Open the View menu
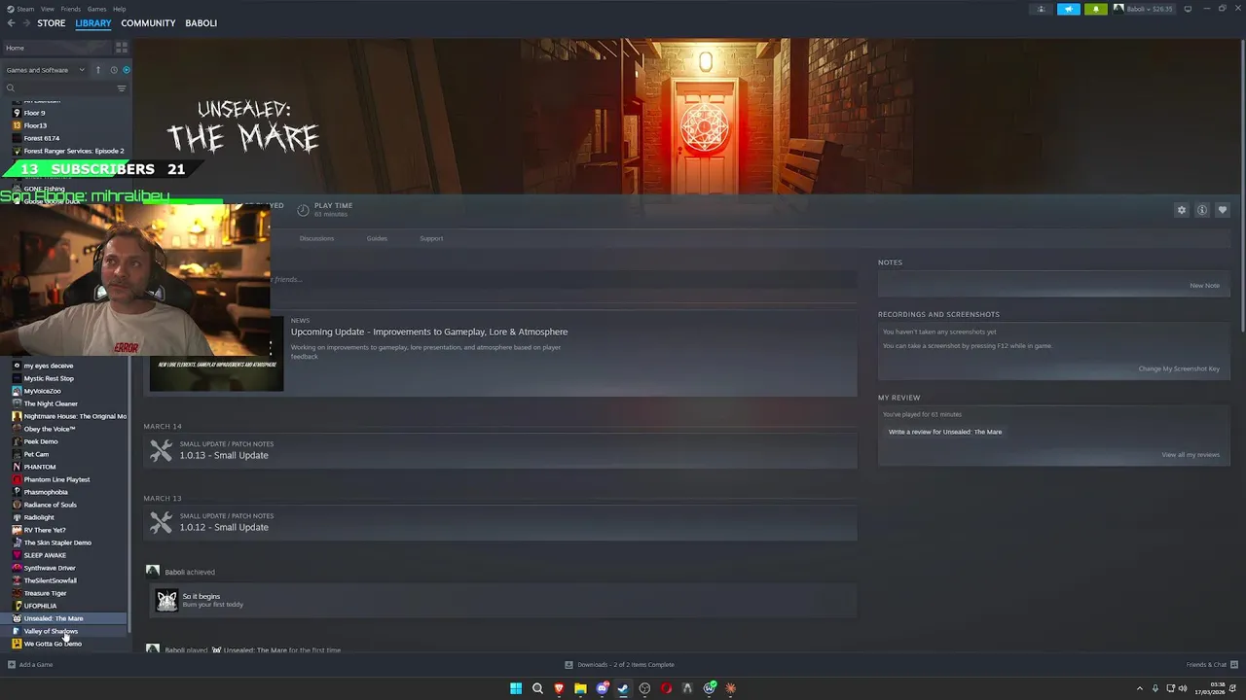The width and height of the screenshot is (1246, 700). click(47, 9)
